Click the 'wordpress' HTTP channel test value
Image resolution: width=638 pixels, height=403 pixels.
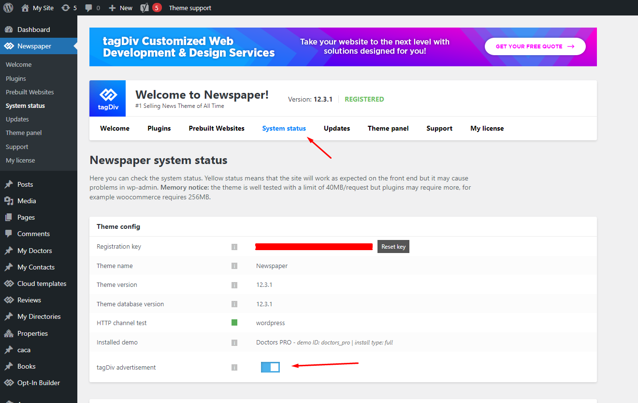(x=271, y=323)
